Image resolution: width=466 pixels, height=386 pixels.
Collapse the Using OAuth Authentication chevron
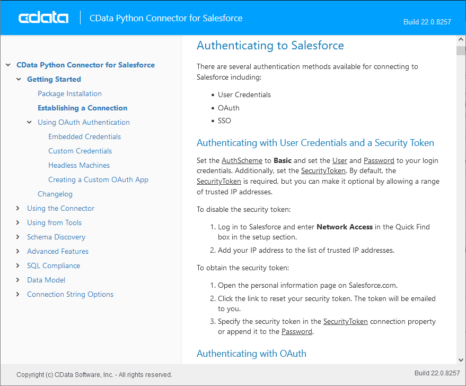[29, 122]
